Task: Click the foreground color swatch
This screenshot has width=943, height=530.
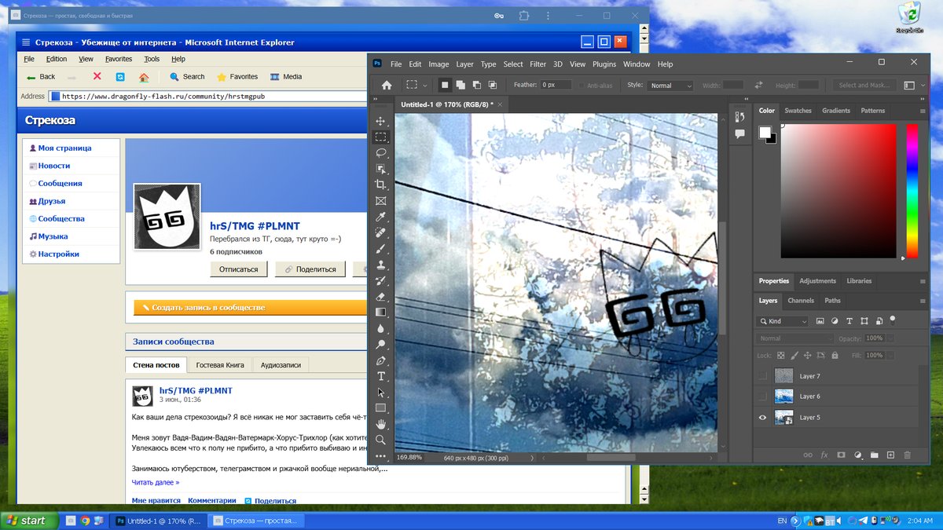Action: coord(765,133)
